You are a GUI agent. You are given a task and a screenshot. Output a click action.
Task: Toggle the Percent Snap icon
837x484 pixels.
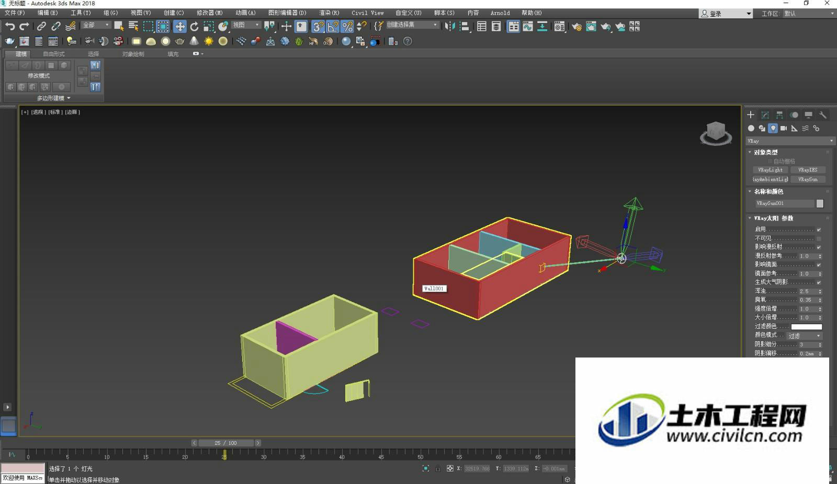347,26
